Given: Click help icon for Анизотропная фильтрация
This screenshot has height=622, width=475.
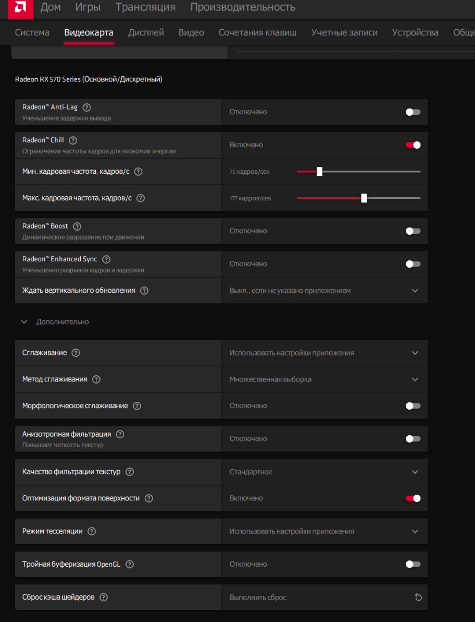Looking at the screenshot, I should pyautogui.click(x=120, y=434).
